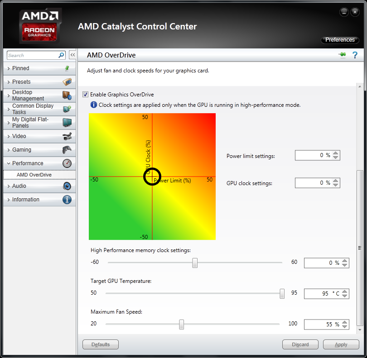Increase Power limit with up arrow
Image resolution: width=367 pixels, height=358 pixels.
[336, 153]
